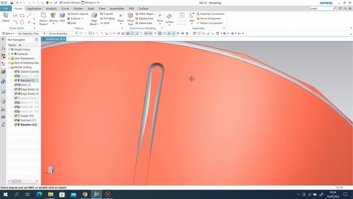Screen dimensions: 353x199
Task: Toggle checkbox for Subtract (11) feature
Action: (x=16, y=121)
